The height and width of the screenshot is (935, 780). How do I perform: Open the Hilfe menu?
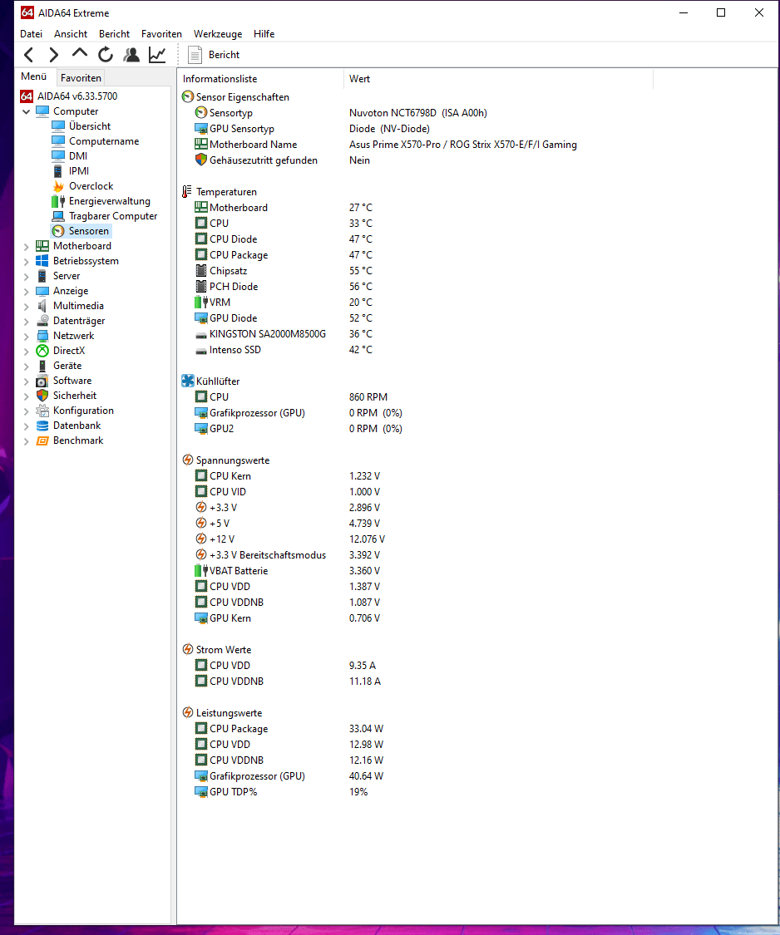click(x=264, y=34)
